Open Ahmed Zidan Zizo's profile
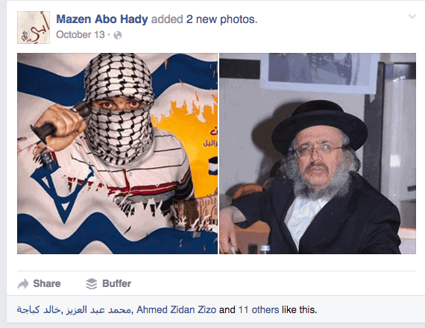Viewport: 425px width, 328px height. (x=176, y=309)
